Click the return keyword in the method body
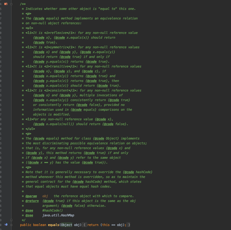The height and width of the screenshot is (230, 231). 93,225
